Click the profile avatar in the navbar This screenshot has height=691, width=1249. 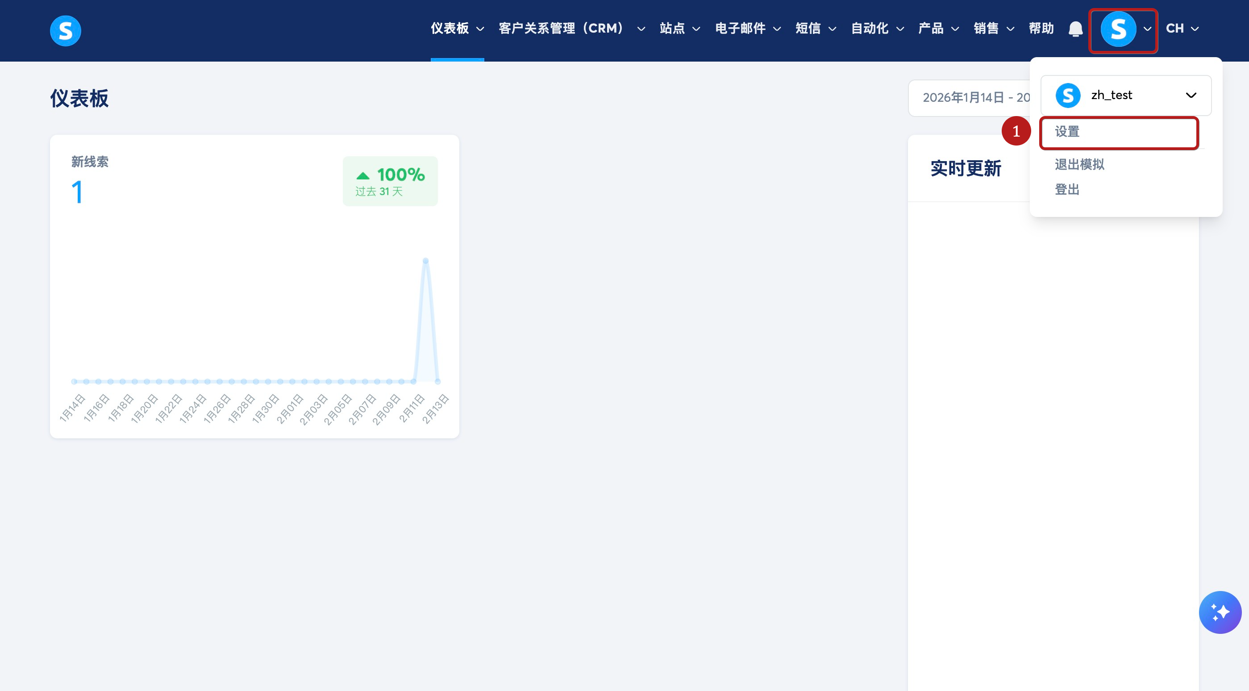(1118, 29)
